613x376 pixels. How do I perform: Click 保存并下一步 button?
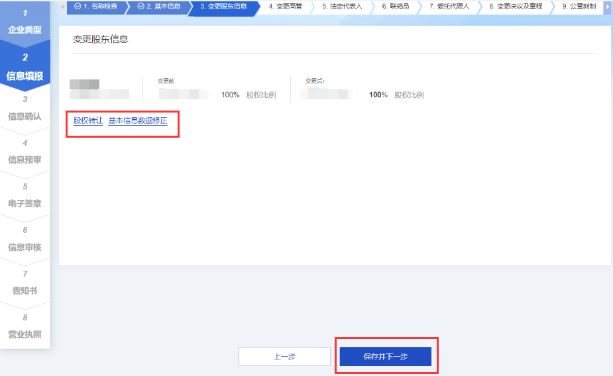coord(385,356)
